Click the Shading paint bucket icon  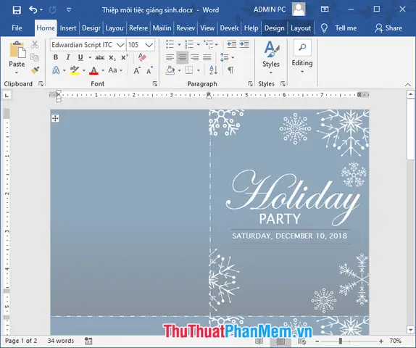click(x=170, y=70)
